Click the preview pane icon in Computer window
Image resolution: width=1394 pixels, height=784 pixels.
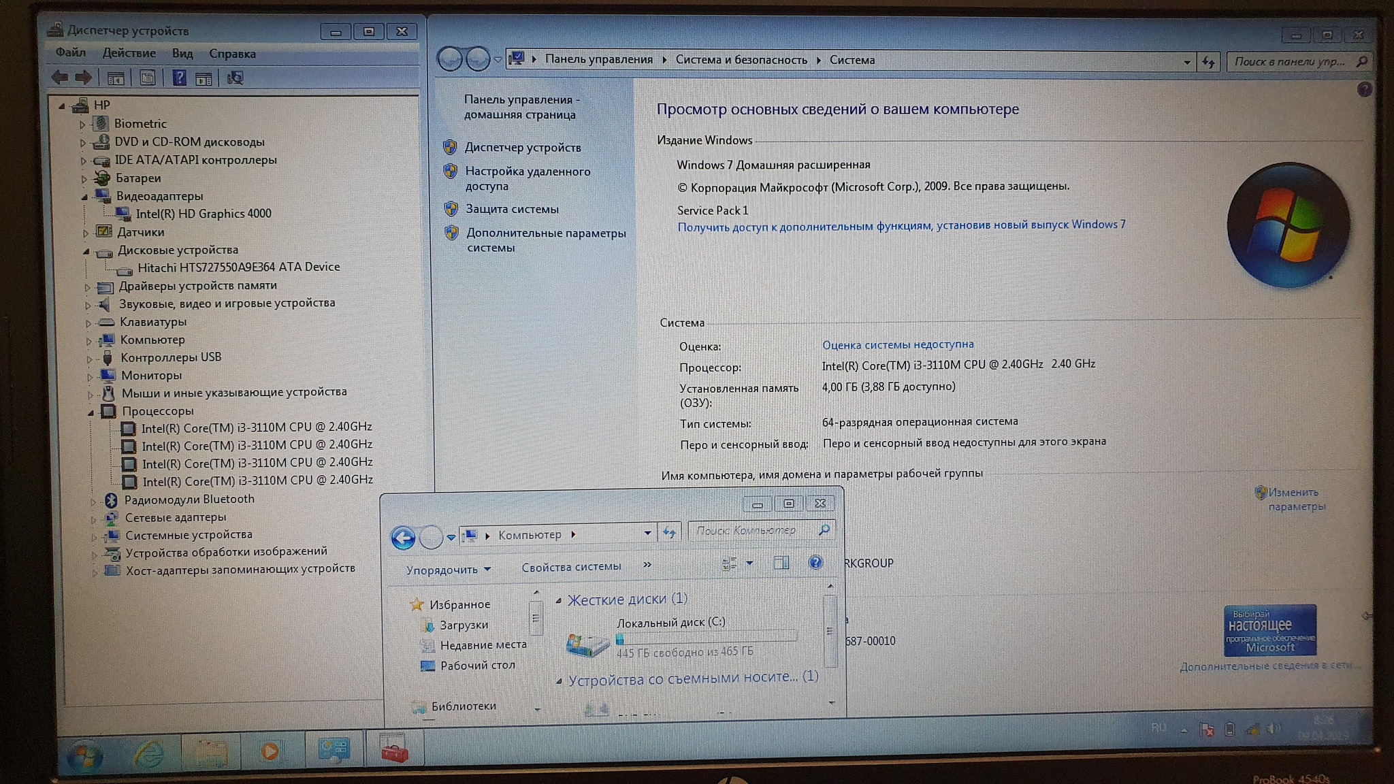coord(781,563)
